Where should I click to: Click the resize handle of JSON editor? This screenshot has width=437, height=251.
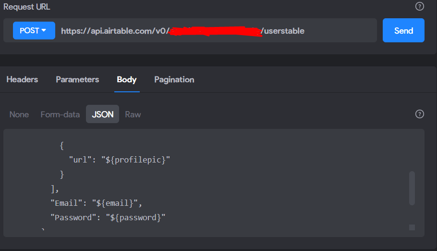coord(412,227)
